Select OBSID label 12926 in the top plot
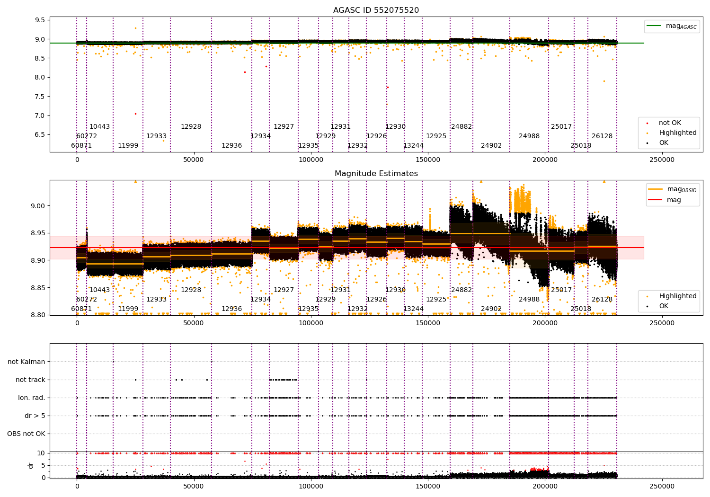Viewport: 710px width, 497px height. click(x=376, y=136)
